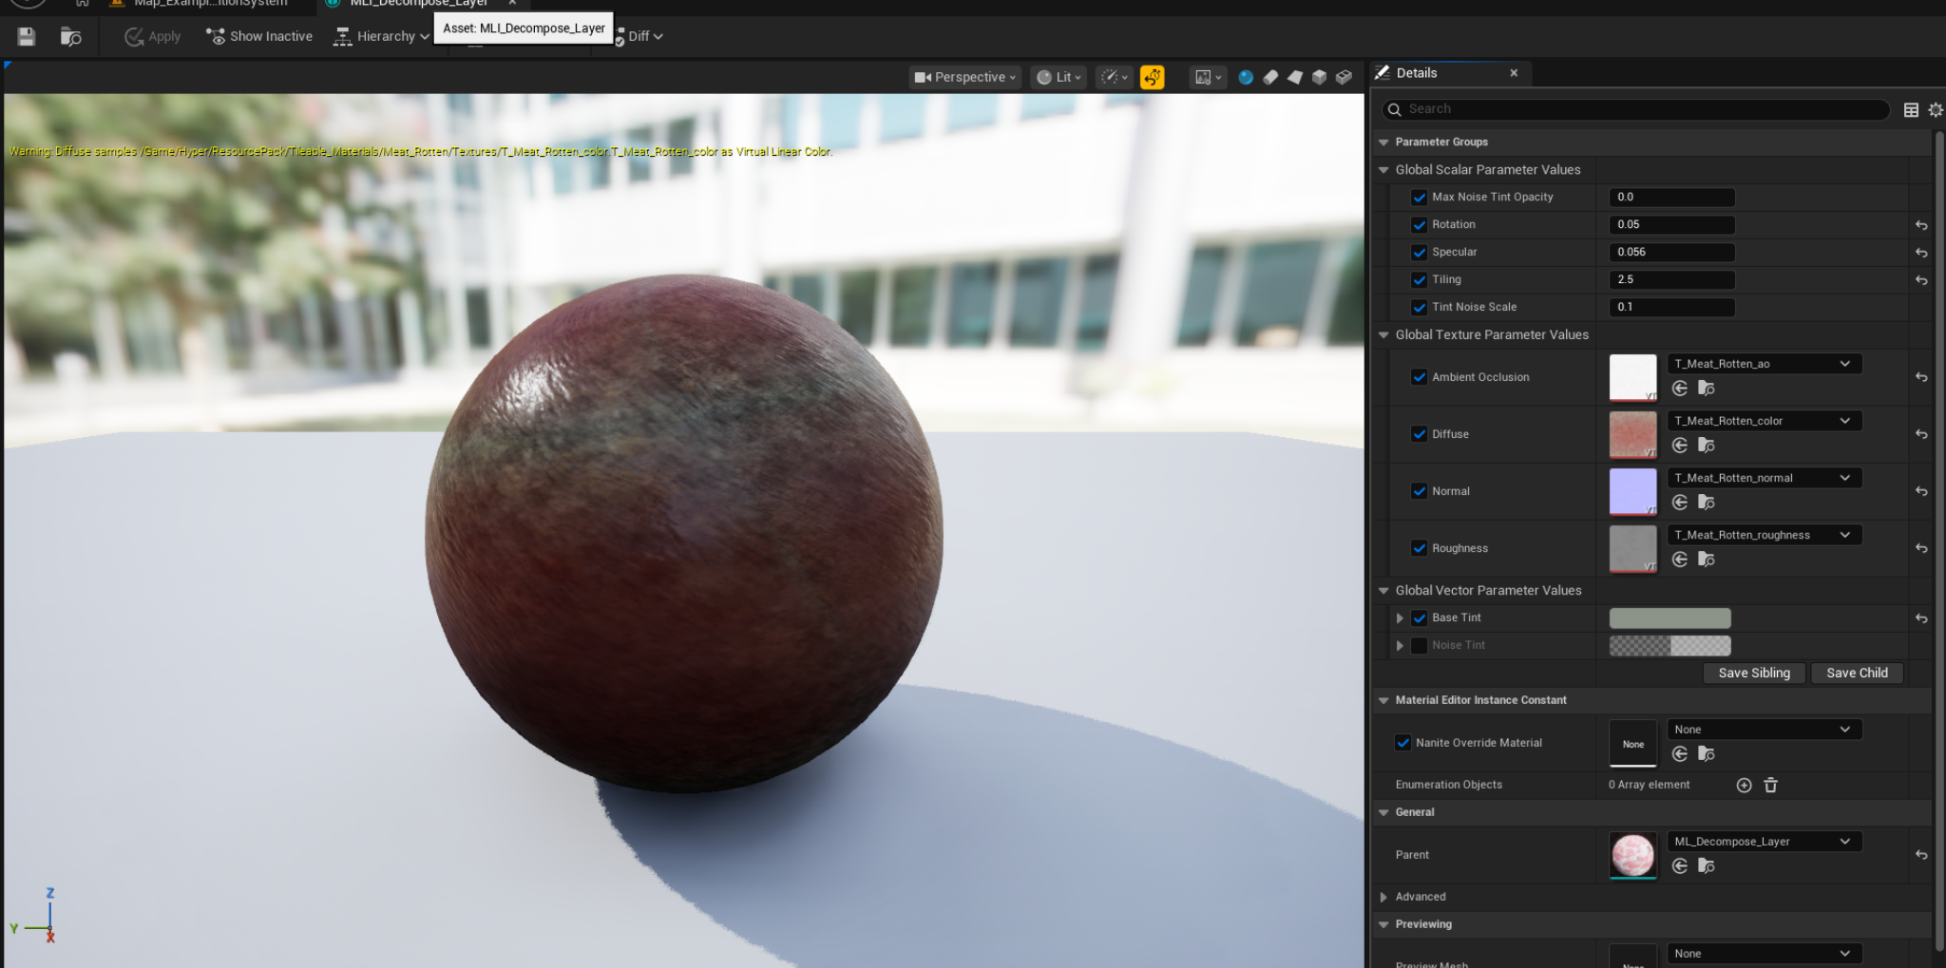Click Show Inactive button
Image resolution: width=1946 pixels, height=968 pixels.
(x=259, y=36)
